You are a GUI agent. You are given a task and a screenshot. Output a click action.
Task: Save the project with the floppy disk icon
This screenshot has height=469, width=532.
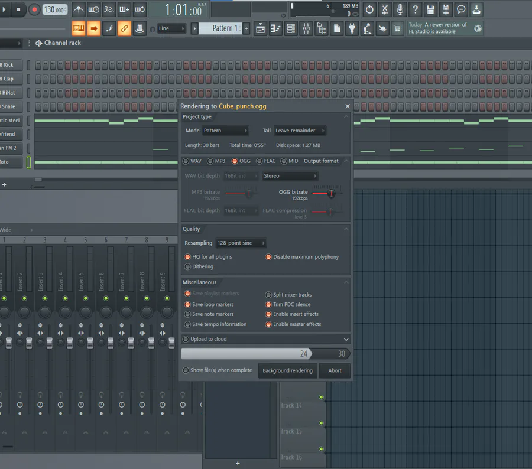[x=430, y=9]
